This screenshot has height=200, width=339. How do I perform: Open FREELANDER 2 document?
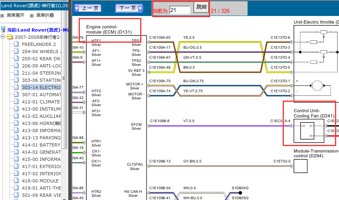tap(39, 44)
